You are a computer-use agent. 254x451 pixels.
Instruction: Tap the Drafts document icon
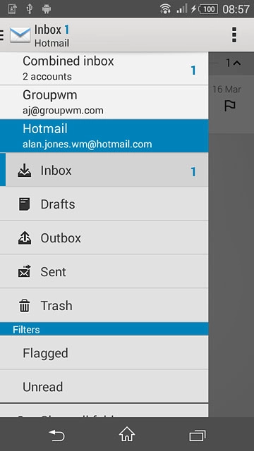click(25, 204)
